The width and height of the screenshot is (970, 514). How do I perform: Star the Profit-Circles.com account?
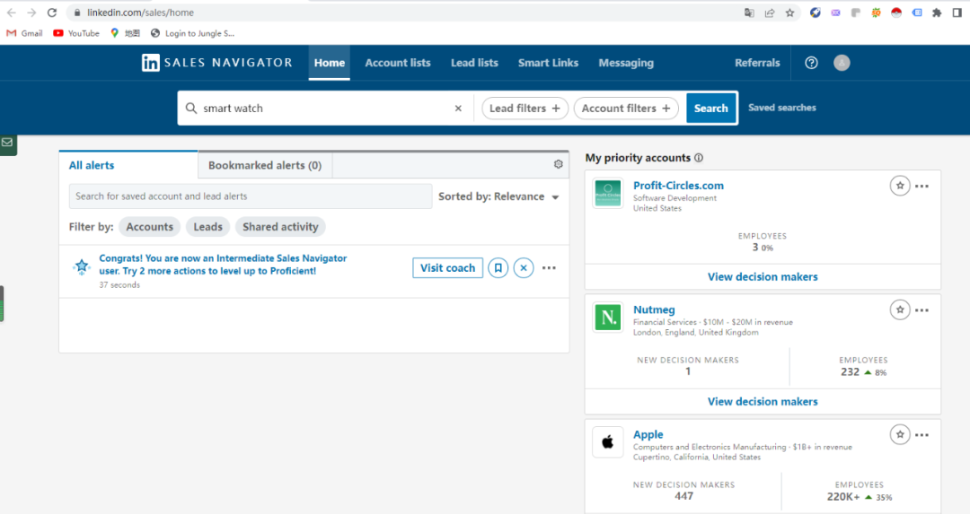[899, 186]
